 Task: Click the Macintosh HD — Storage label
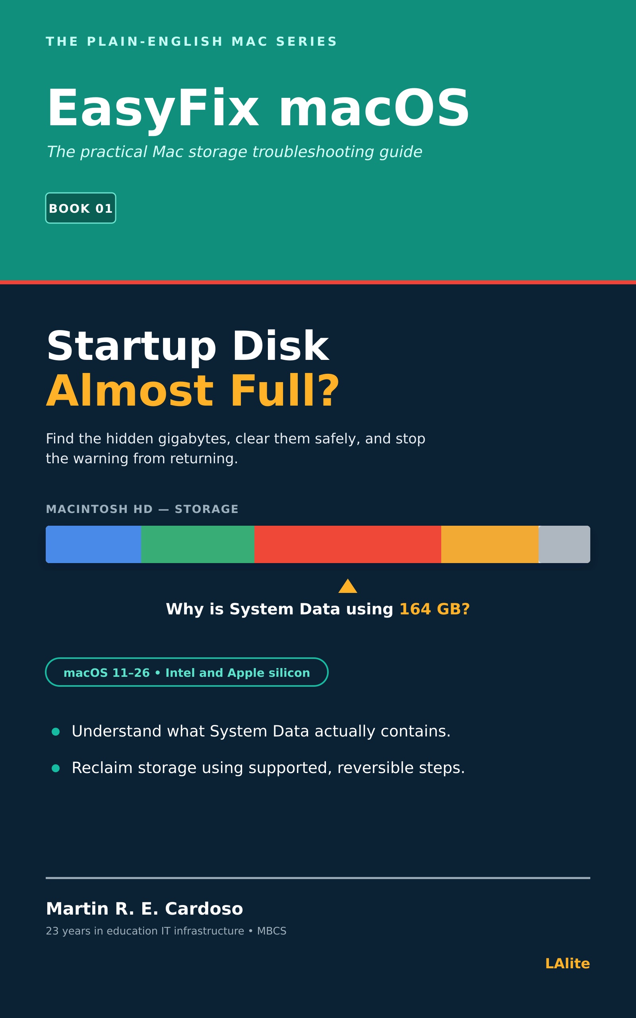(x=142, y=509)
